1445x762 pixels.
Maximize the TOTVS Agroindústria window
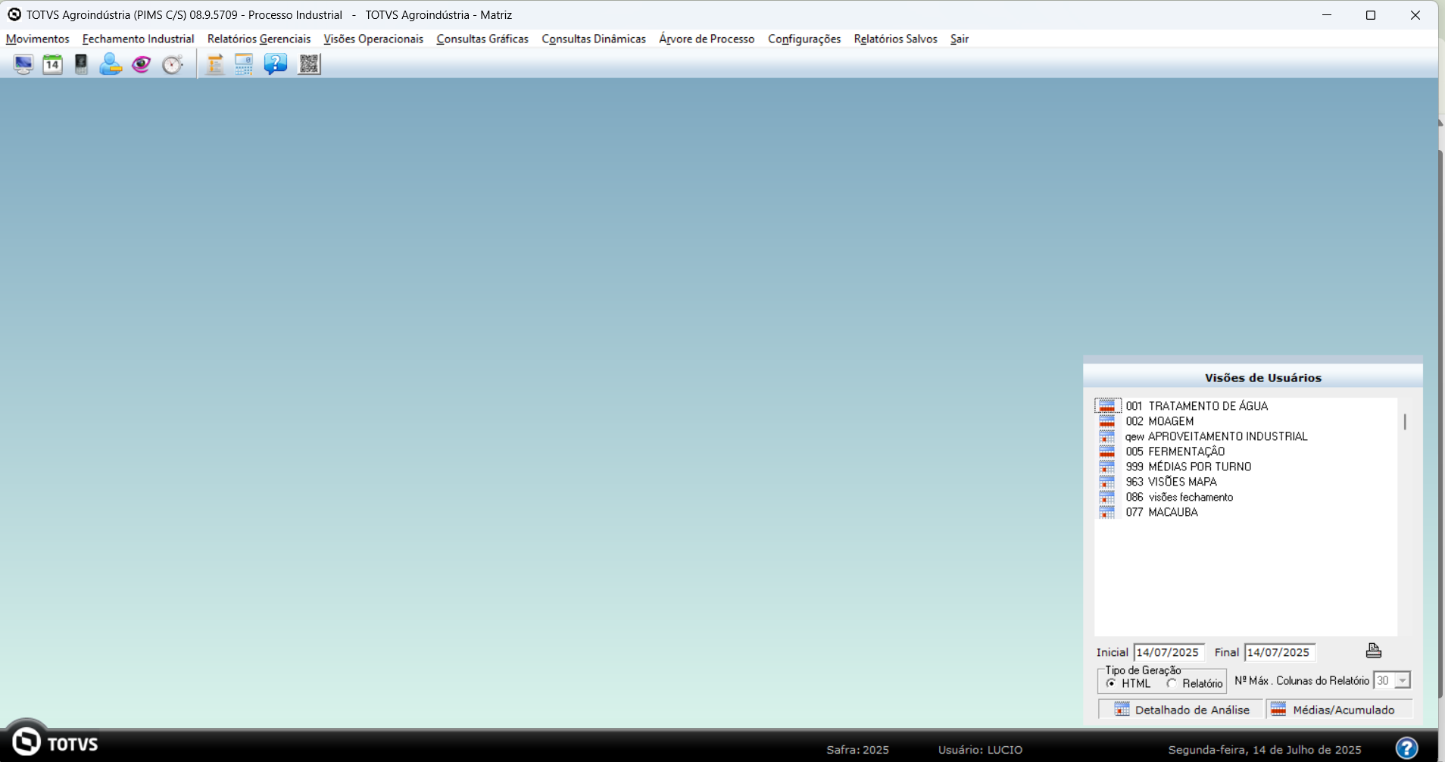tap(1371, 15)
